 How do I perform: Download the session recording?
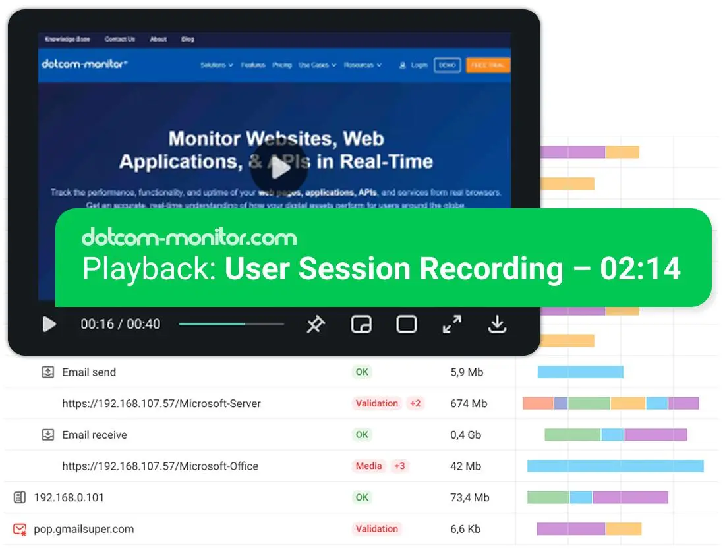(x=497, y=324)
